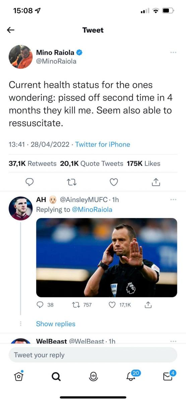Tap the reply icon under main tweet
This screenshot has width=186, height=402.
30,182
